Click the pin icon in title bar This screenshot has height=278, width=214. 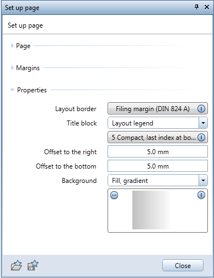[x=196, y=7]
